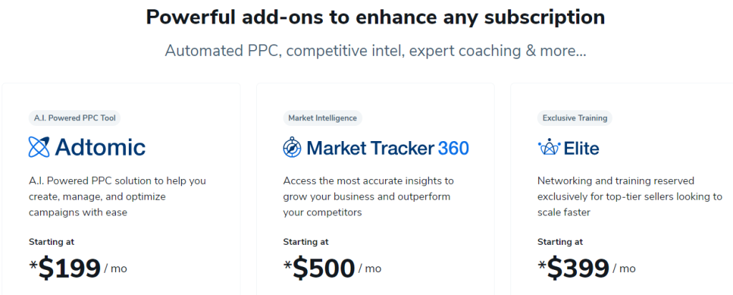Click 'Starting at' label on Adtomic card
The height and width of the screenshot is (295, 733).
click(52, 242)
